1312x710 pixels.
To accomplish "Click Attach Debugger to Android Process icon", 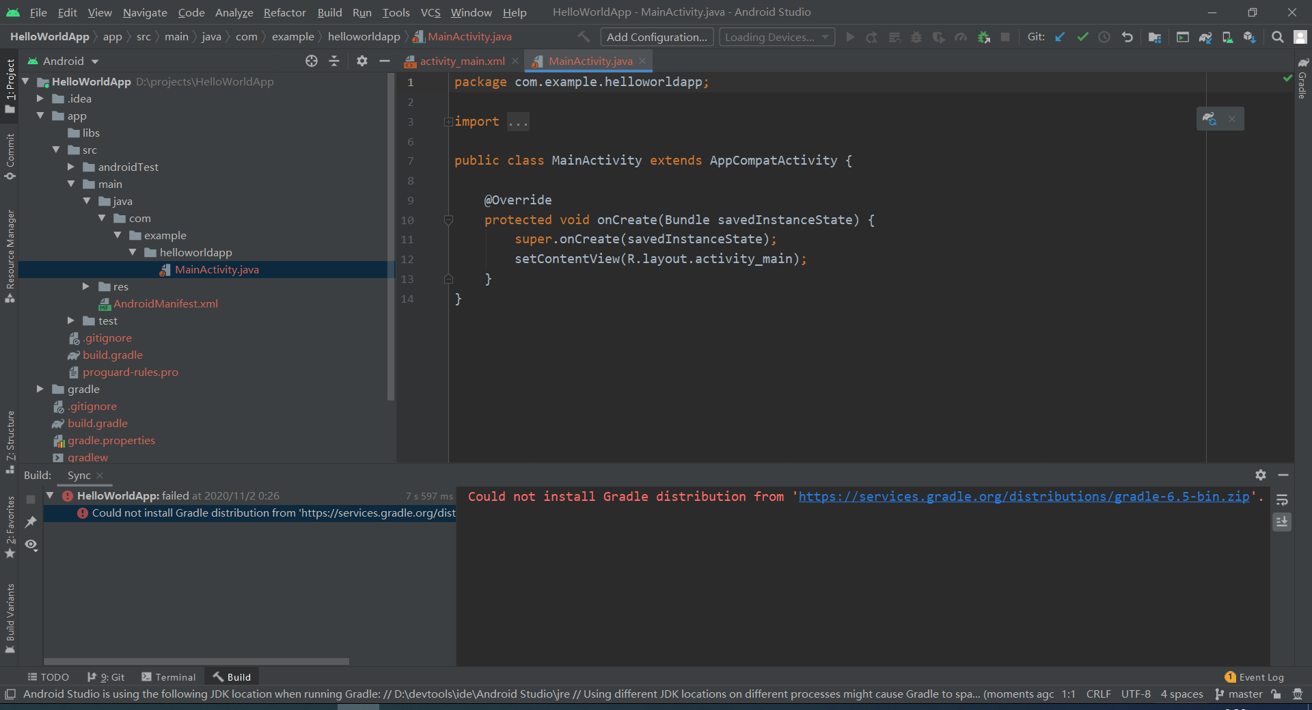I will (x=983, y=37).
